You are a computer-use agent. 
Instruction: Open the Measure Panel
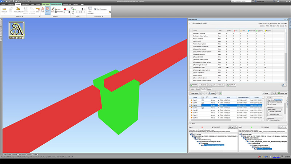[x=17, y=10]
